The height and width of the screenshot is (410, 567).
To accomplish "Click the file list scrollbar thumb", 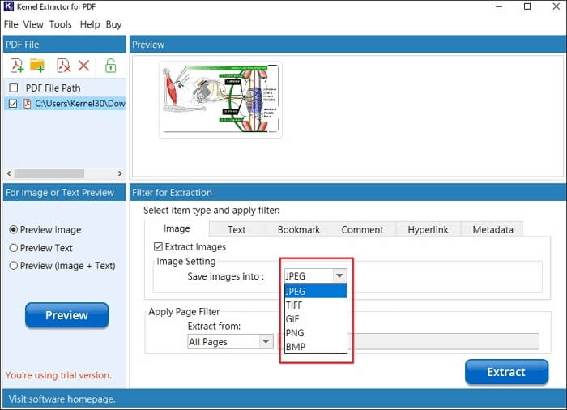I will click(49, 173).
